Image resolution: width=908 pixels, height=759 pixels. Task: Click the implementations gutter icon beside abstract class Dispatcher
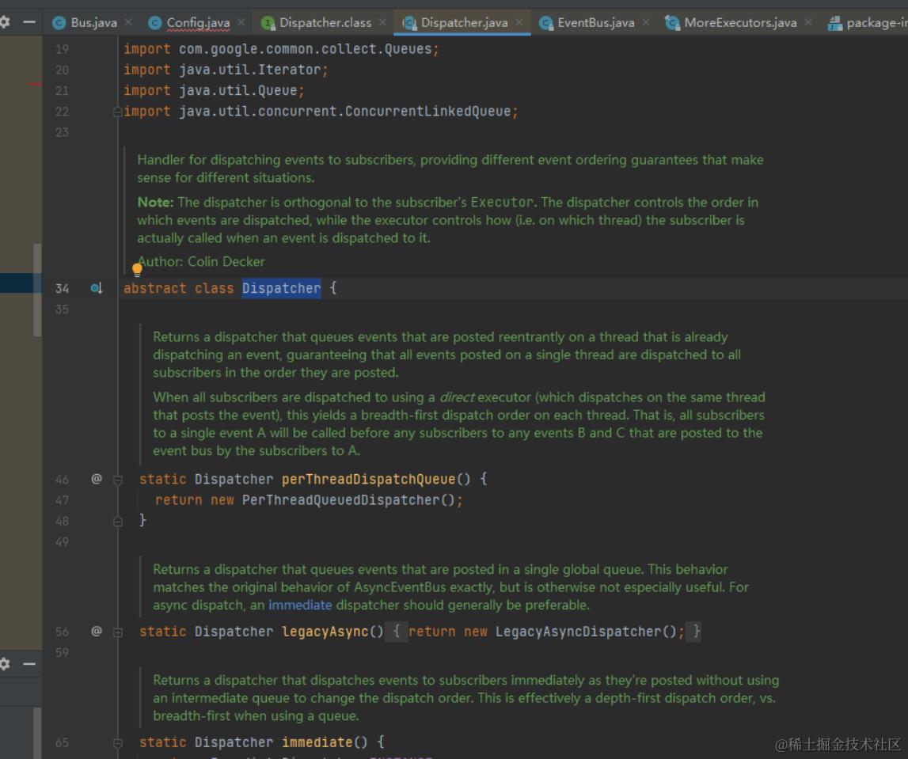click(97, 289)
